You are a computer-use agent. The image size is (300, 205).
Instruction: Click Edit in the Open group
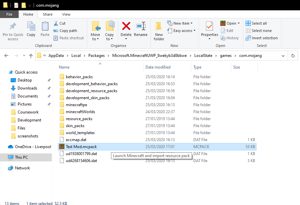coord(227,31)
